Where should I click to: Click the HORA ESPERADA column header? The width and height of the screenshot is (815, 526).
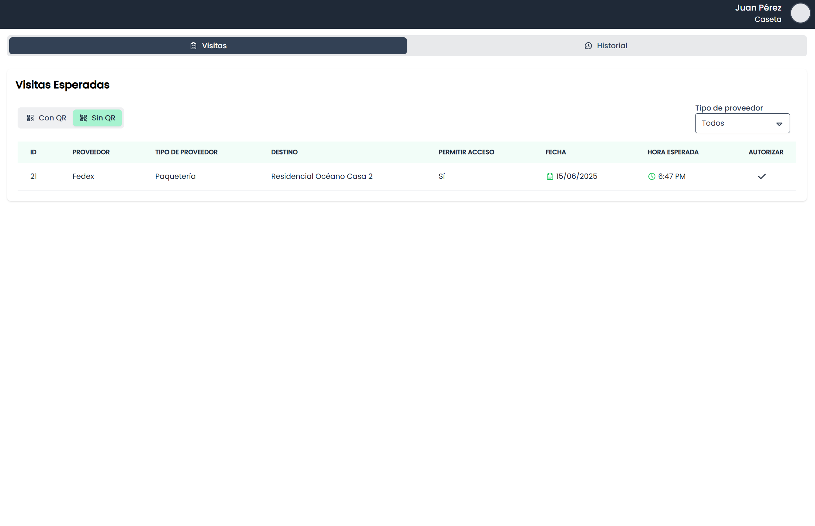coord(673,152)
